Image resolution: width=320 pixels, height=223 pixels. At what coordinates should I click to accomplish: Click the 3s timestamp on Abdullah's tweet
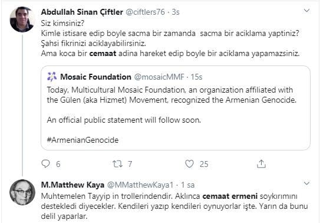click(x=176, y=12)
